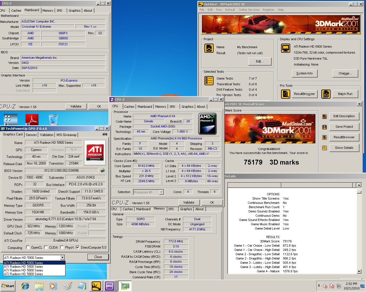Screen dimensions: 366x292
Task: Toggle the CUDA checkbox in GPU-Z
Action: click(46, 248)
